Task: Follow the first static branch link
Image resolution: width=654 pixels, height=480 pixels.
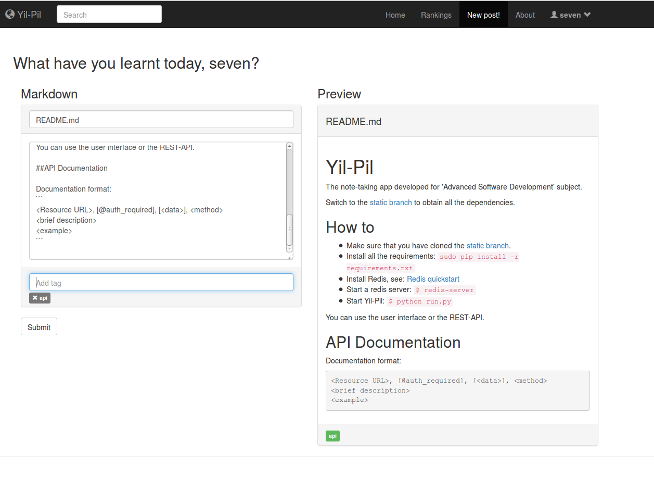Action: coord(391,203)
